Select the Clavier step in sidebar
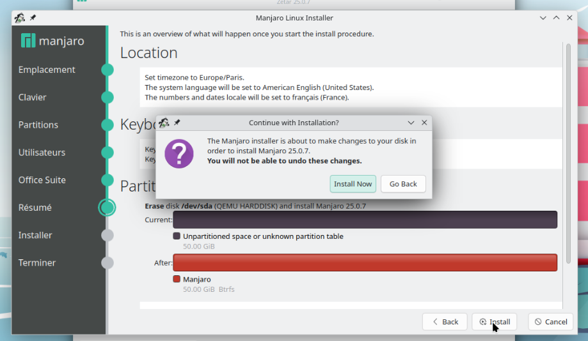Image resolution: width=588 pixels, height=341 pixels. [x=32, y=97]
